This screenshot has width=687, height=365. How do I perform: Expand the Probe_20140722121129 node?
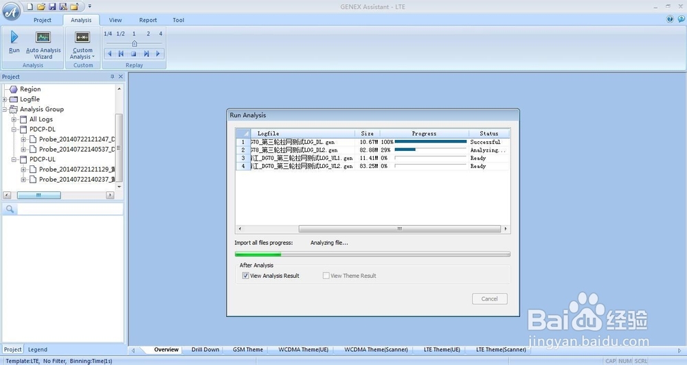click(x=23, y=169)
